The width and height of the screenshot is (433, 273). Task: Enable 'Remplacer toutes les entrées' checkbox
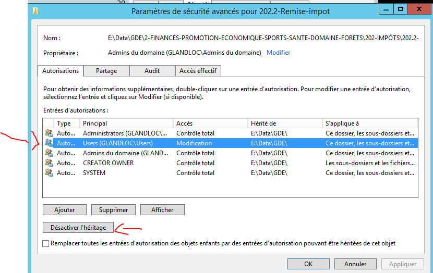point(46,243)
